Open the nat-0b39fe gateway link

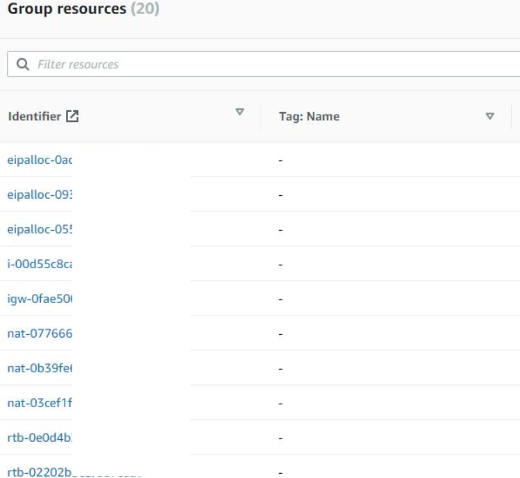[x=40, y=368]
